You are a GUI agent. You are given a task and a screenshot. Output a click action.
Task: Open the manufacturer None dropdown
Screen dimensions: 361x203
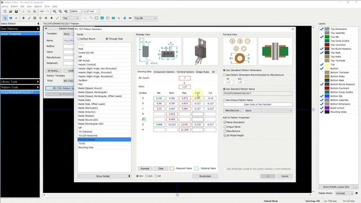click(268, 111)
